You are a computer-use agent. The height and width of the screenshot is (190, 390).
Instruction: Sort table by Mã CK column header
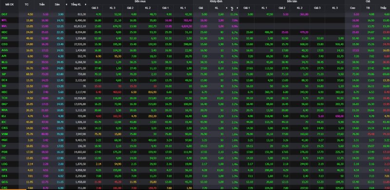(9, 4)
